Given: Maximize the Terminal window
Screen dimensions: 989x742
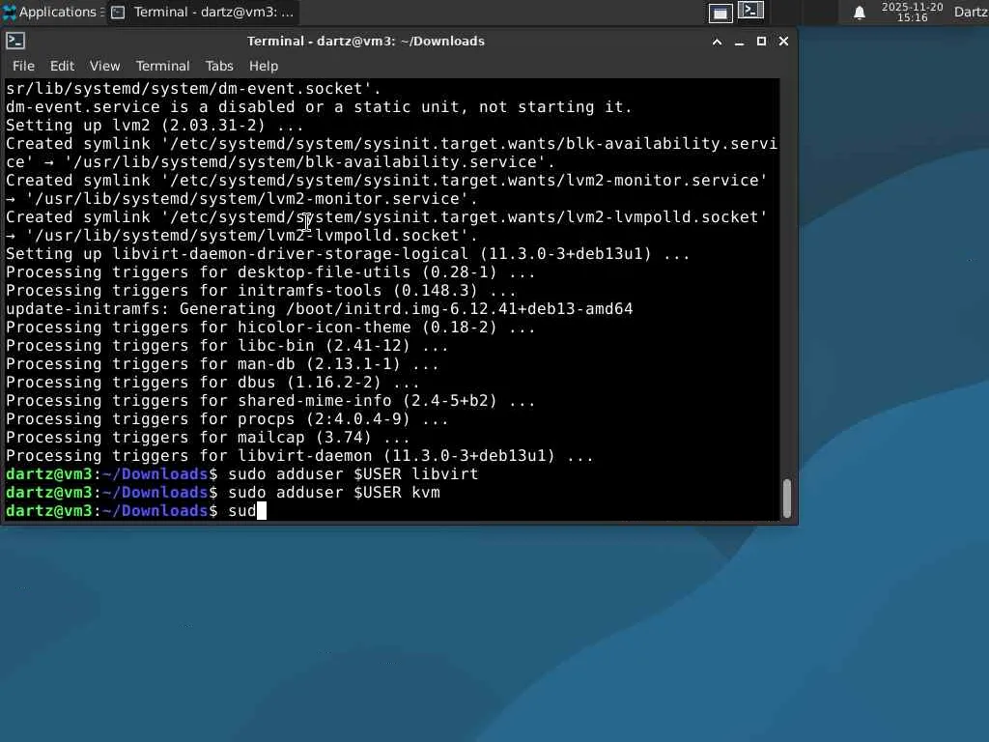Looking at the screenshot, I should pos(761,41).
